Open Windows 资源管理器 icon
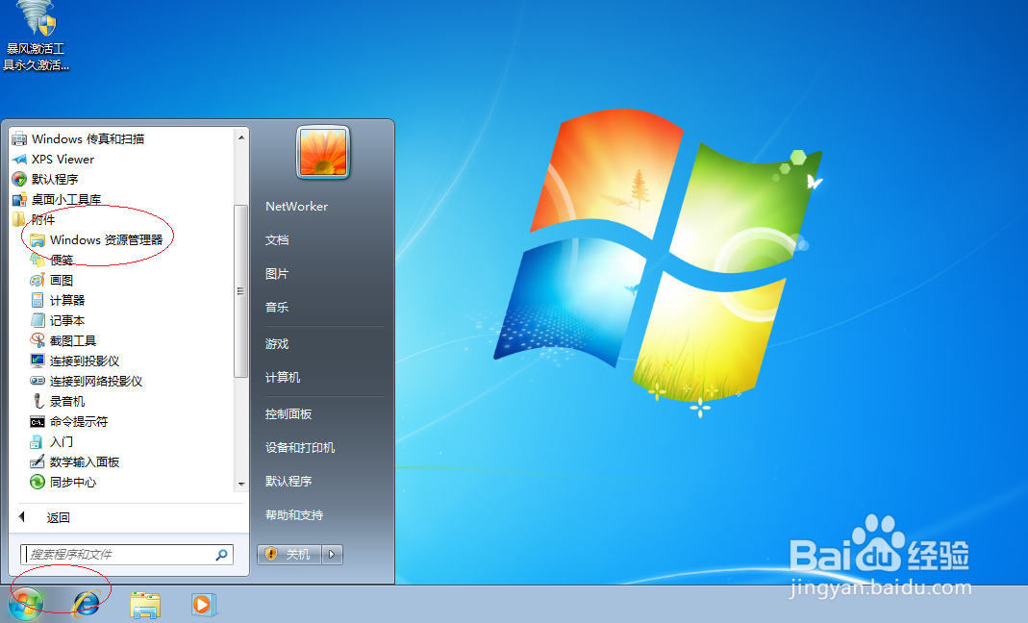The height and width of the screenshot is (623, 1028). click(38, 240)
